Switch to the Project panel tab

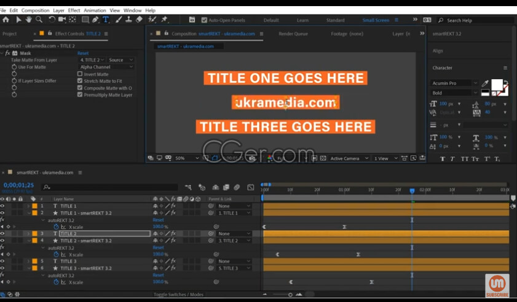click(10, 34)
